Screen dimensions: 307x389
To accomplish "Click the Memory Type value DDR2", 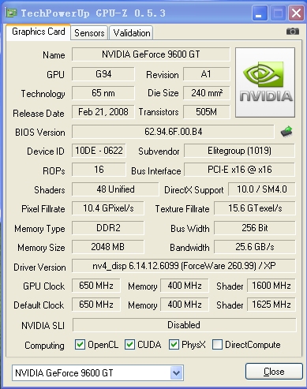I will (108, 227).
